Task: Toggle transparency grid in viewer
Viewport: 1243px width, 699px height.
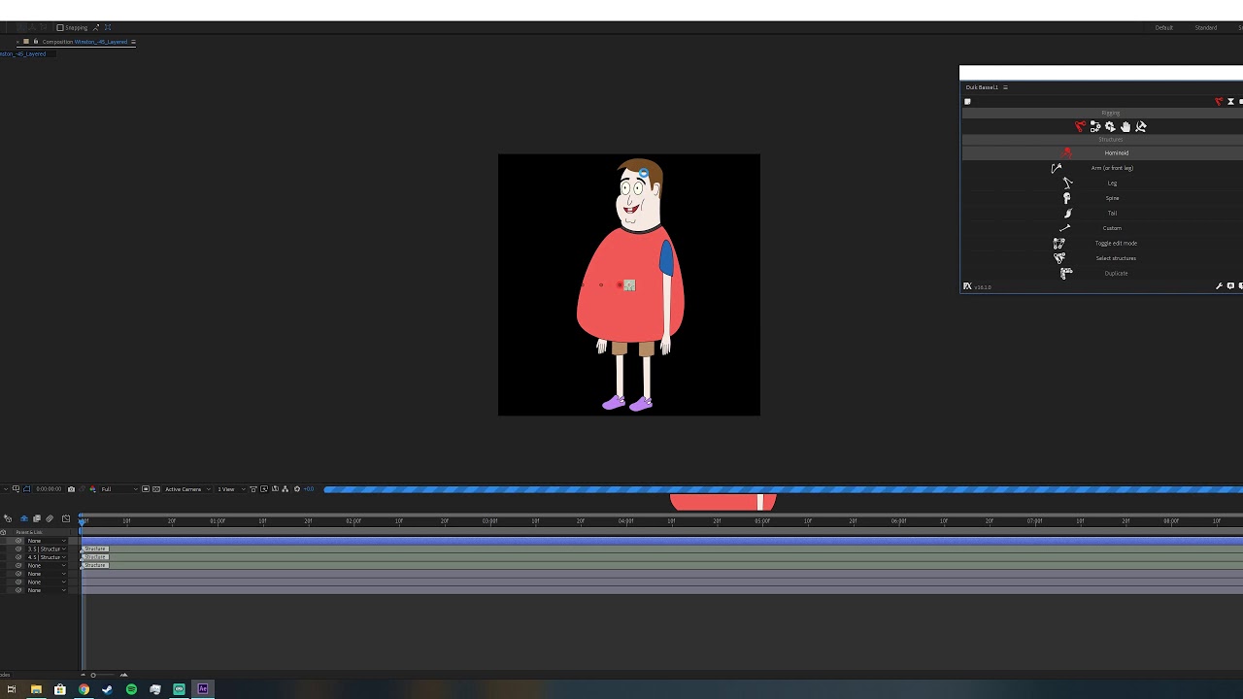Action: coord(156,489)
